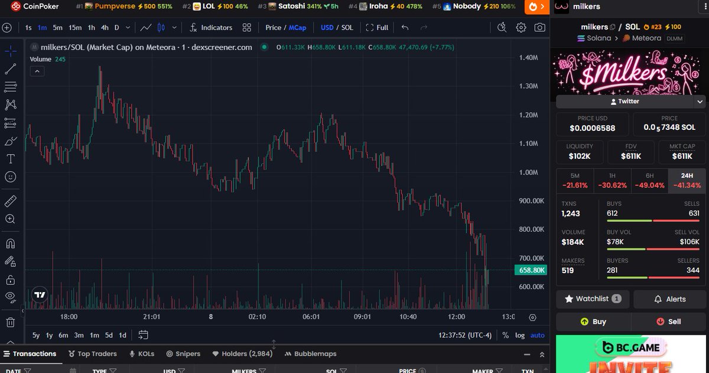Open the BC.GAME invite banner
Image resolution: width=709 pixels, height=373 pixels.
click(x=630, y=354)
